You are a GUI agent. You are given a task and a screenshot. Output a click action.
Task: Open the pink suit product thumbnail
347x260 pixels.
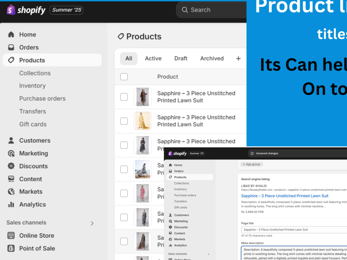point(143,193)
